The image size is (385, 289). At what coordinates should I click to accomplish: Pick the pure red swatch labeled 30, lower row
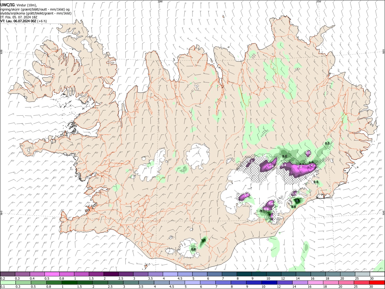pyautogui.click(x=377, y=282)
